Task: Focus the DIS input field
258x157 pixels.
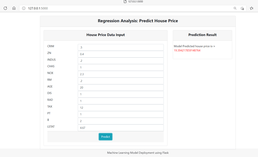Action: (x=121, y=94)
